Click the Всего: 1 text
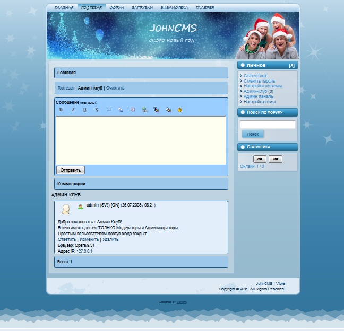Viewport: 344px width, 331px height. tap(65, 262)
